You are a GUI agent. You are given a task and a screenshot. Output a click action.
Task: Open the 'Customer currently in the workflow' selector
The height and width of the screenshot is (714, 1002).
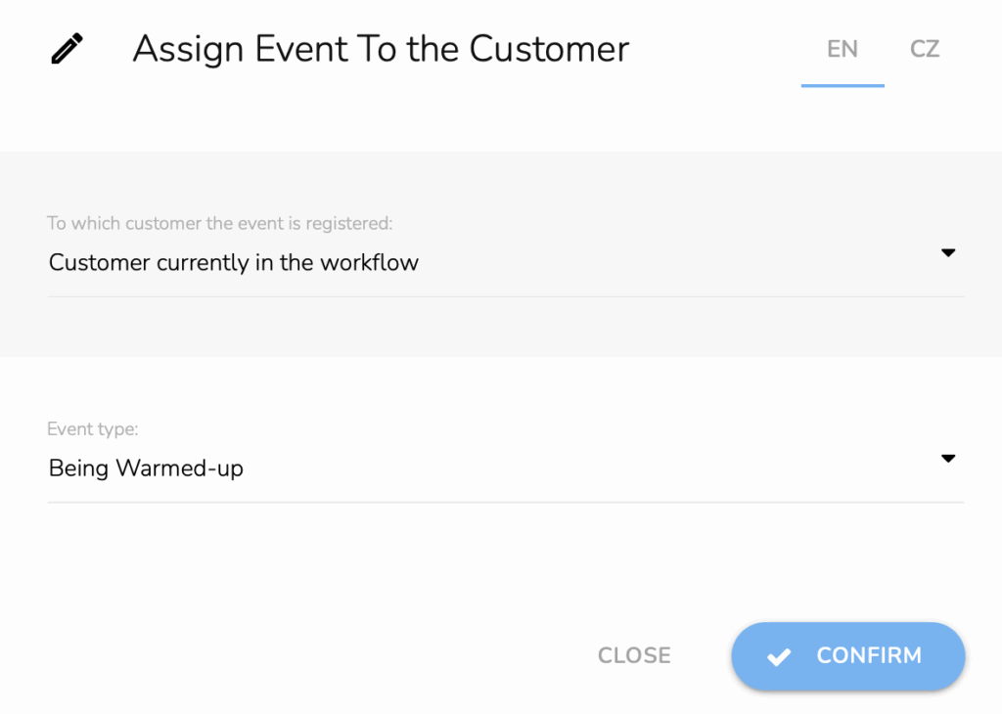(x=489, y=263)
